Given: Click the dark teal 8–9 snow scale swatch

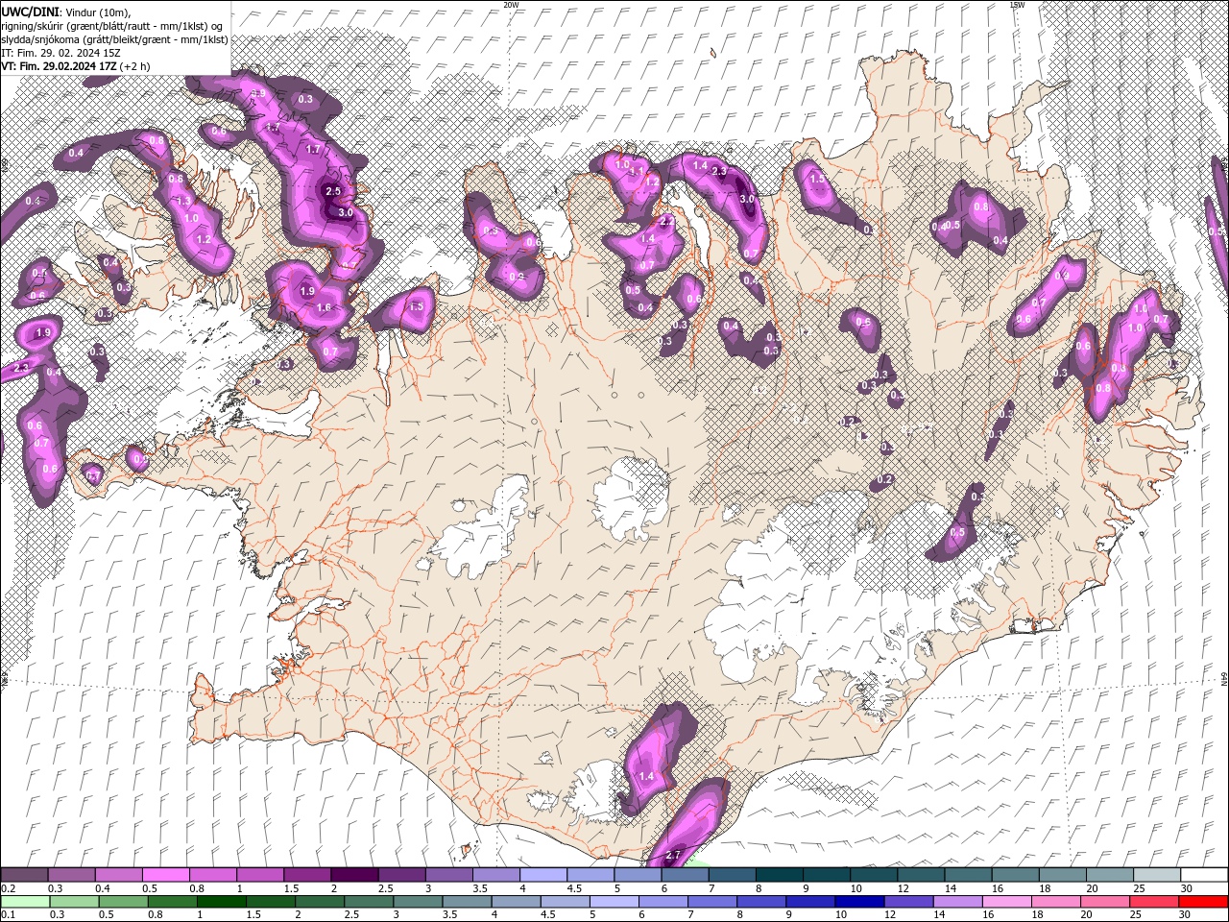Looking at the screenshot, I should [780, 875].
